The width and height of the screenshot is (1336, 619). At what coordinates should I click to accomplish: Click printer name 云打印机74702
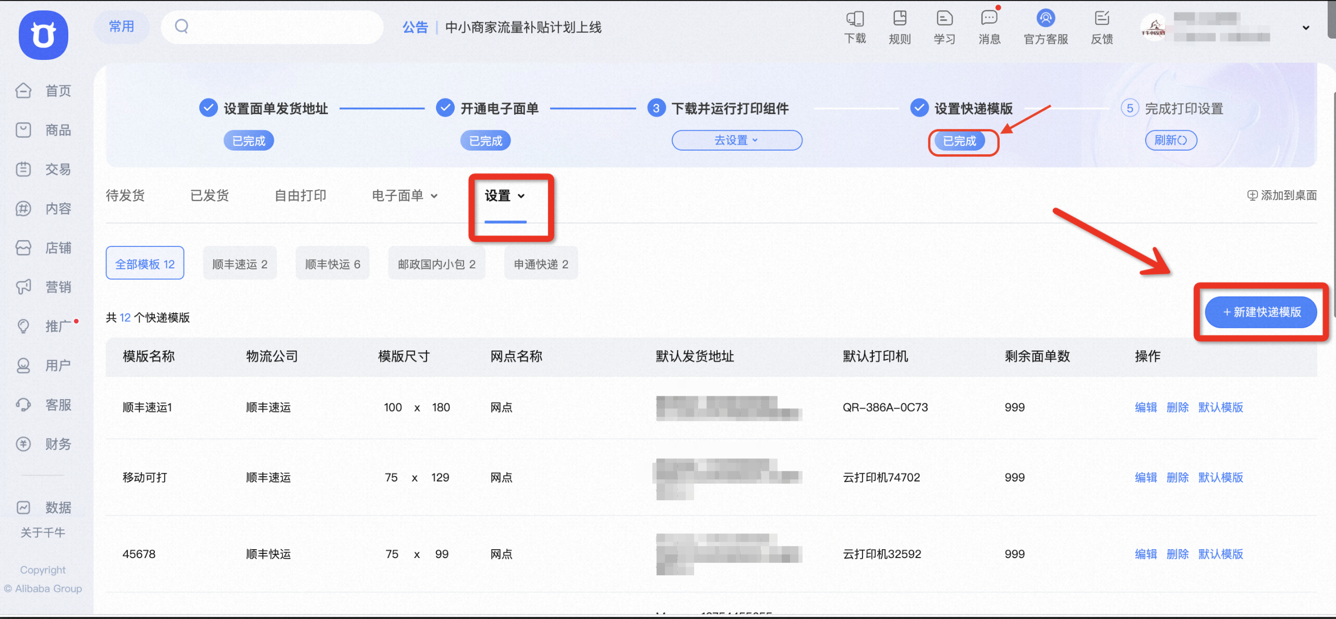click(x=882, y=477)
